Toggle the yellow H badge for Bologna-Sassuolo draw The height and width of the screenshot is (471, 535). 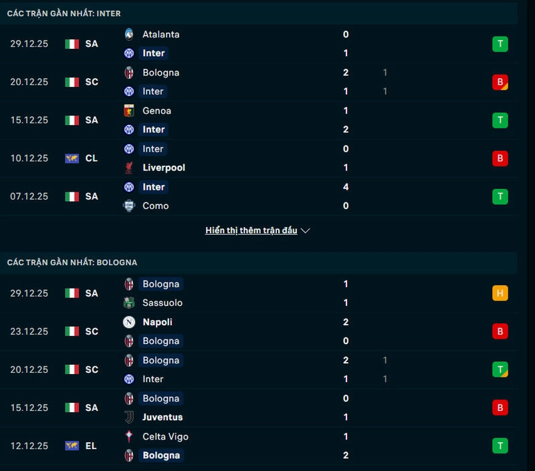pyautogui.click(x=499, y=293)
